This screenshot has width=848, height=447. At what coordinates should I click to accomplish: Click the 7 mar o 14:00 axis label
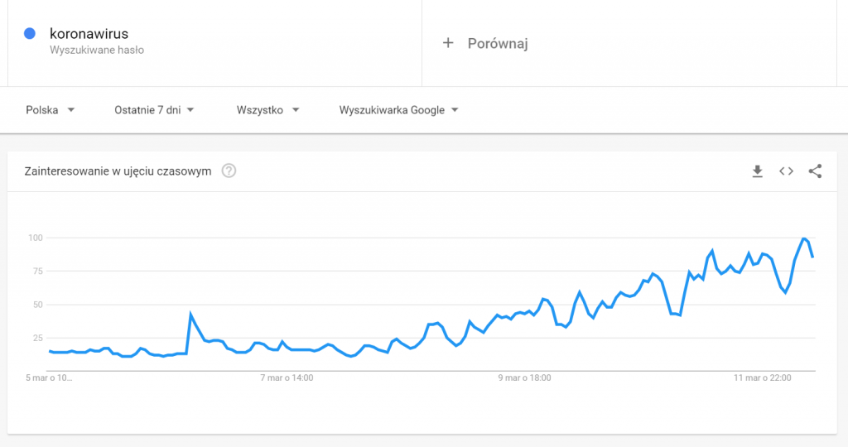(287, 378)
